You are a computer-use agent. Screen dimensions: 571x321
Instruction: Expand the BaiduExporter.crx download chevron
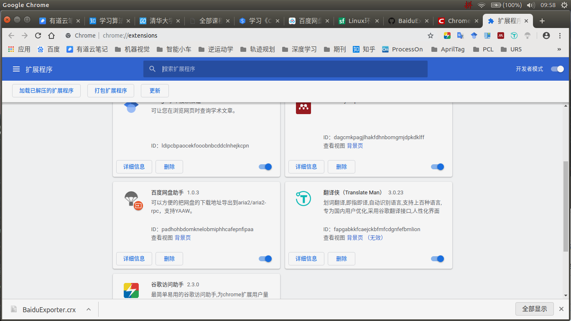click(88, 309)
